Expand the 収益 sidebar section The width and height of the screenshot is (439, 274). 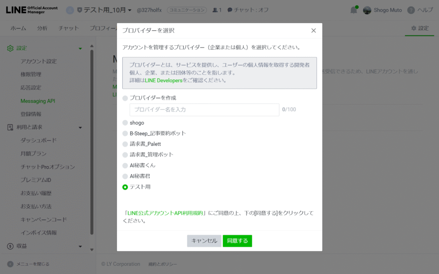(x=80, y=246)
